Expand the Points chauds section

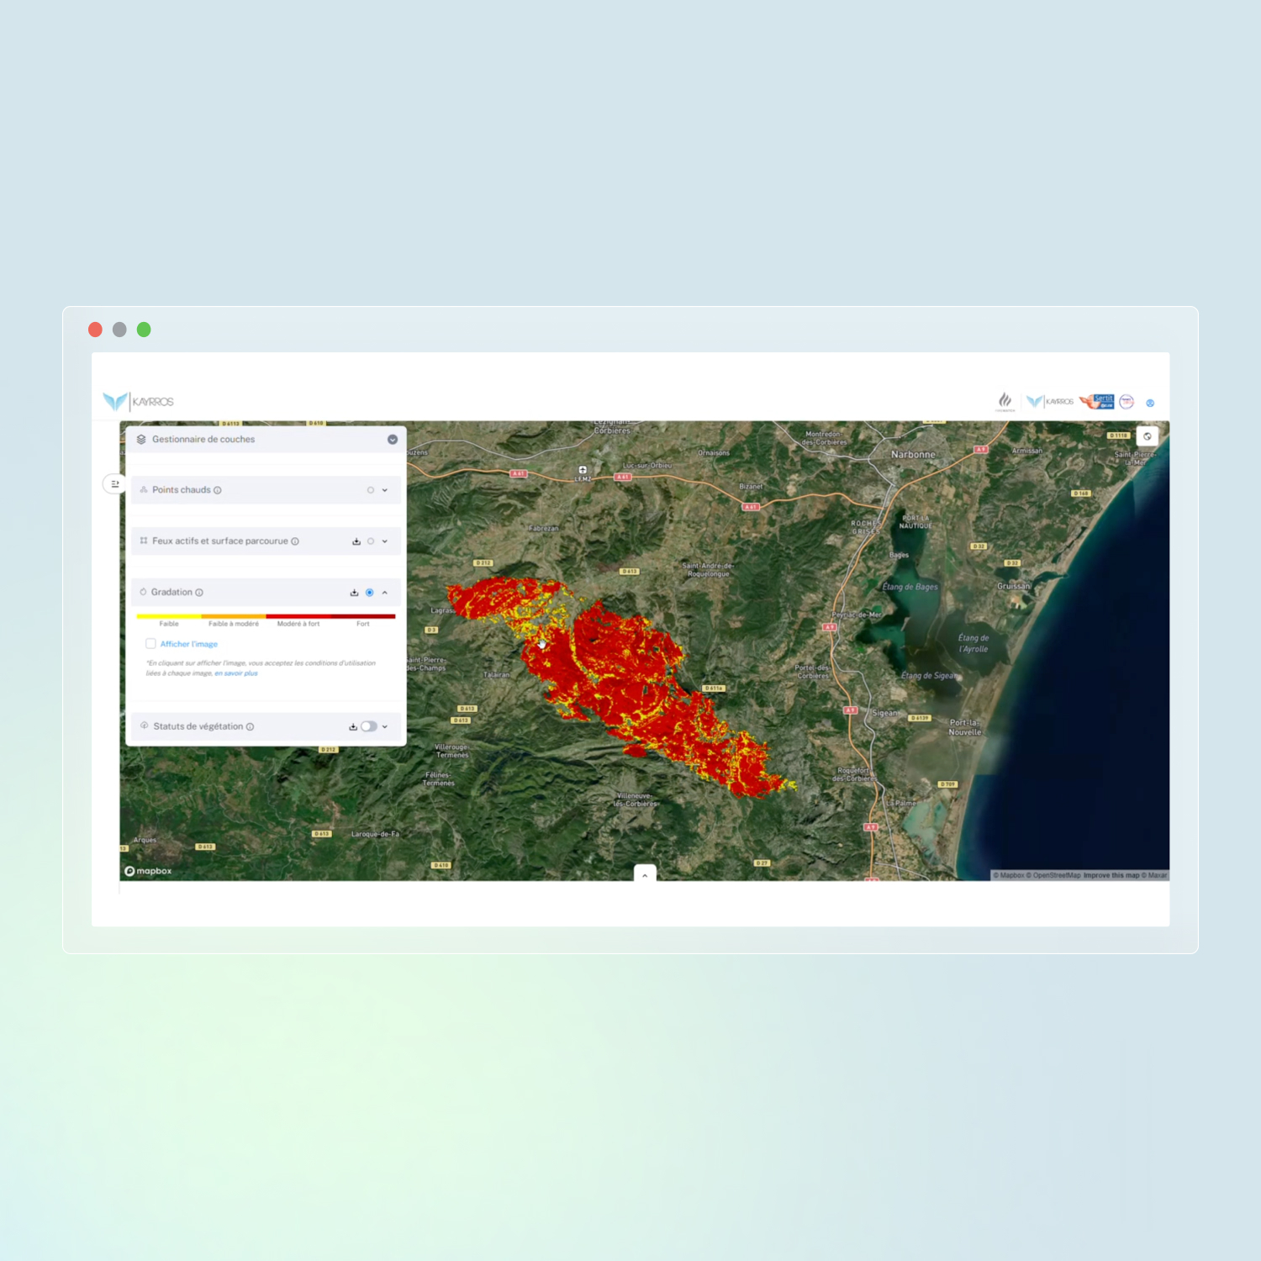[x=385, y=490]
